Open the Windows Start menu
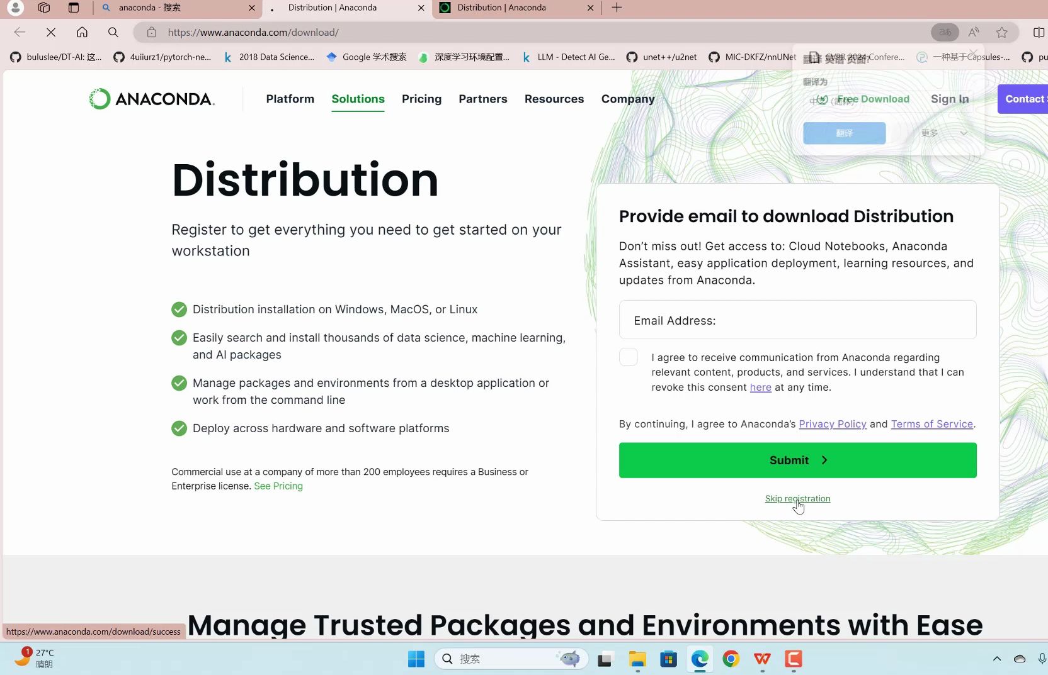Viewport: 1048px width, 675px height. (x=416, y=659)
